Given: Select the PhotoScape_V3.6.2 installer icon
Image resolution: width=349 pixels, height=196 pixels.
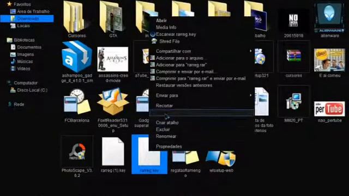Looking at the screenshot, I should point(77,152).
